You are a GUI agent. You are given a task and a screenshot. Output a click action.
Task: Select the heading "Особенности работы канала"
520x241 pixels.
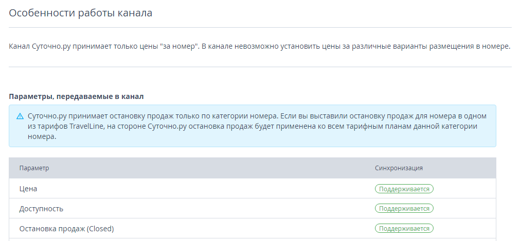click(81, 13)
